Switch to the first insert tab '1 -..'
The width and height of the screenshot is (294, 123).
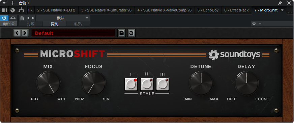tap(31, 10)
